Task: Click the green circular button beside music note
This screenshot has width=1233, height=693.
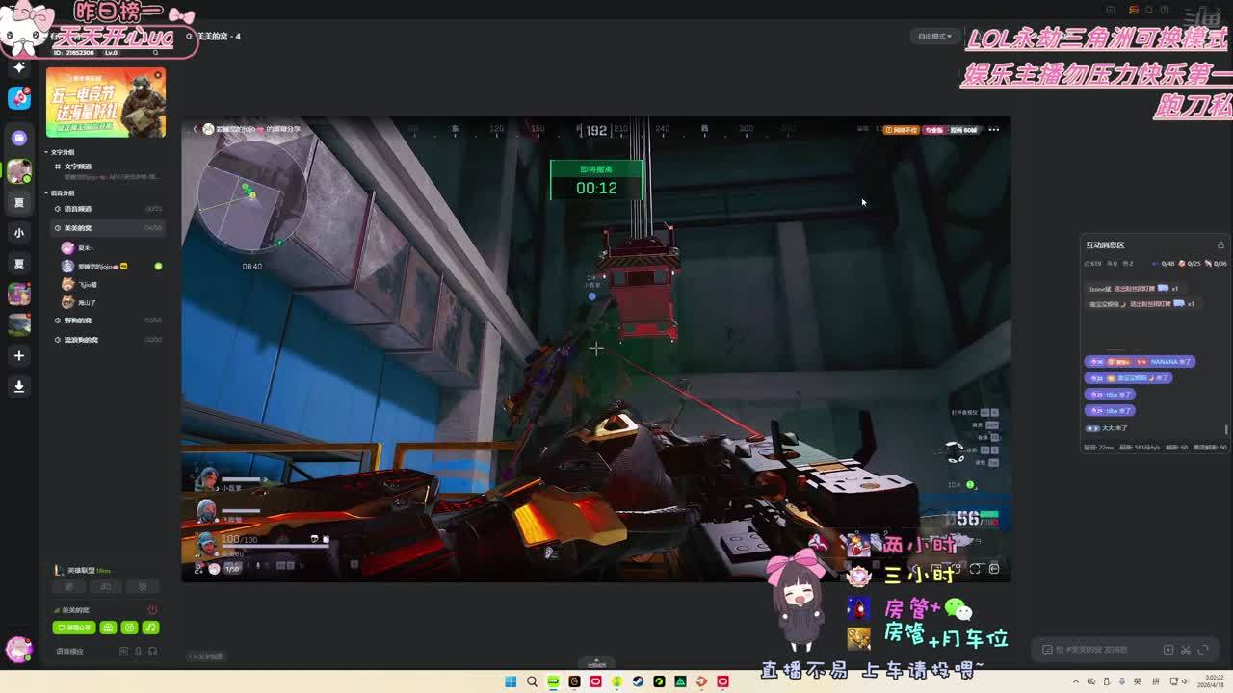Action: (x=130, y=628)
